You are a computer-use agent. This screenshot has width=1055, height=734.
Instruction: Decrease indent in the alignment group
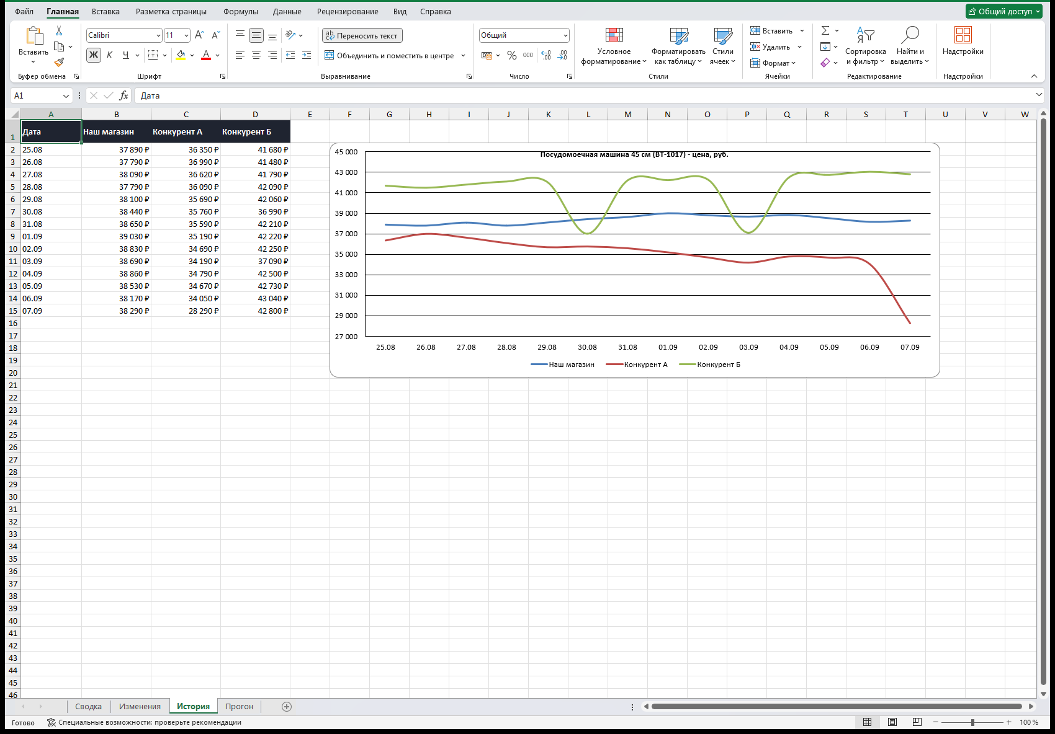(x=290, y=55)
